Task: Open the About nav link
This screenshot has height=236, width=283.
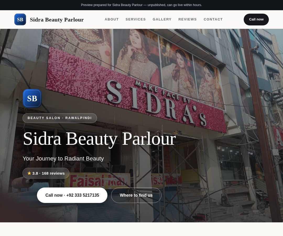Action: tap(112, 19)
